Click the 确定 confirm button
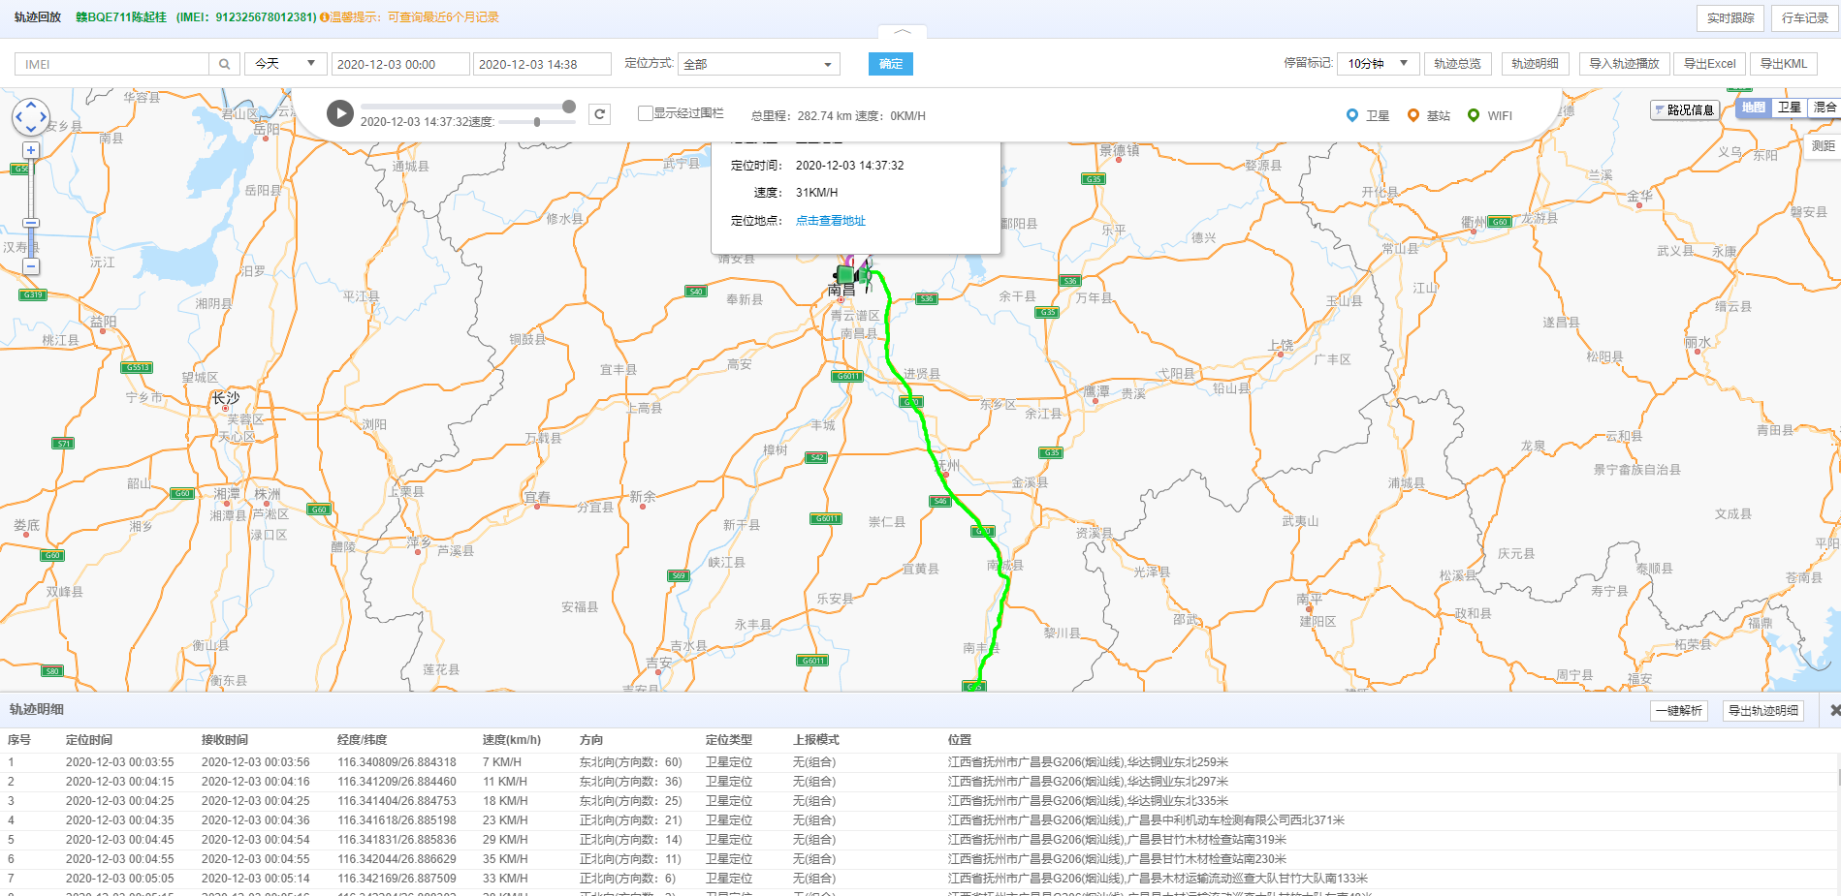The width and height of the screenshot is (1841, 896). coord(891,64)
